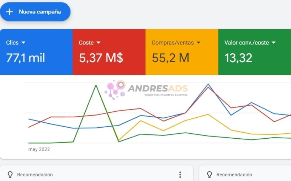Click the right Recomendación lightbulb icon

tap(210, 175)
